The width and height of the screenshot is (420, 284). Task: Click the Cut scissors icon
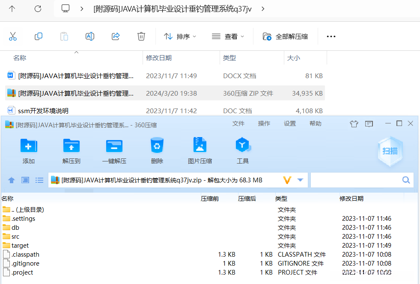coord(12,36)
